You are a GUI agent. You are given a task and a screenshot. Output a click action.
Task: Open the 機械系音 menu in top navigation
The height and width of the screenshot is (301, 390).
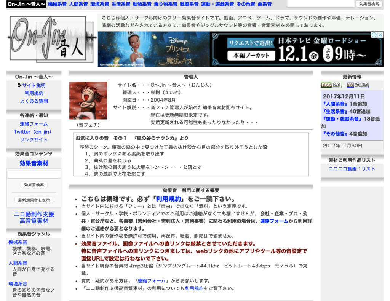pyautogui.click(x=57, y=4)
